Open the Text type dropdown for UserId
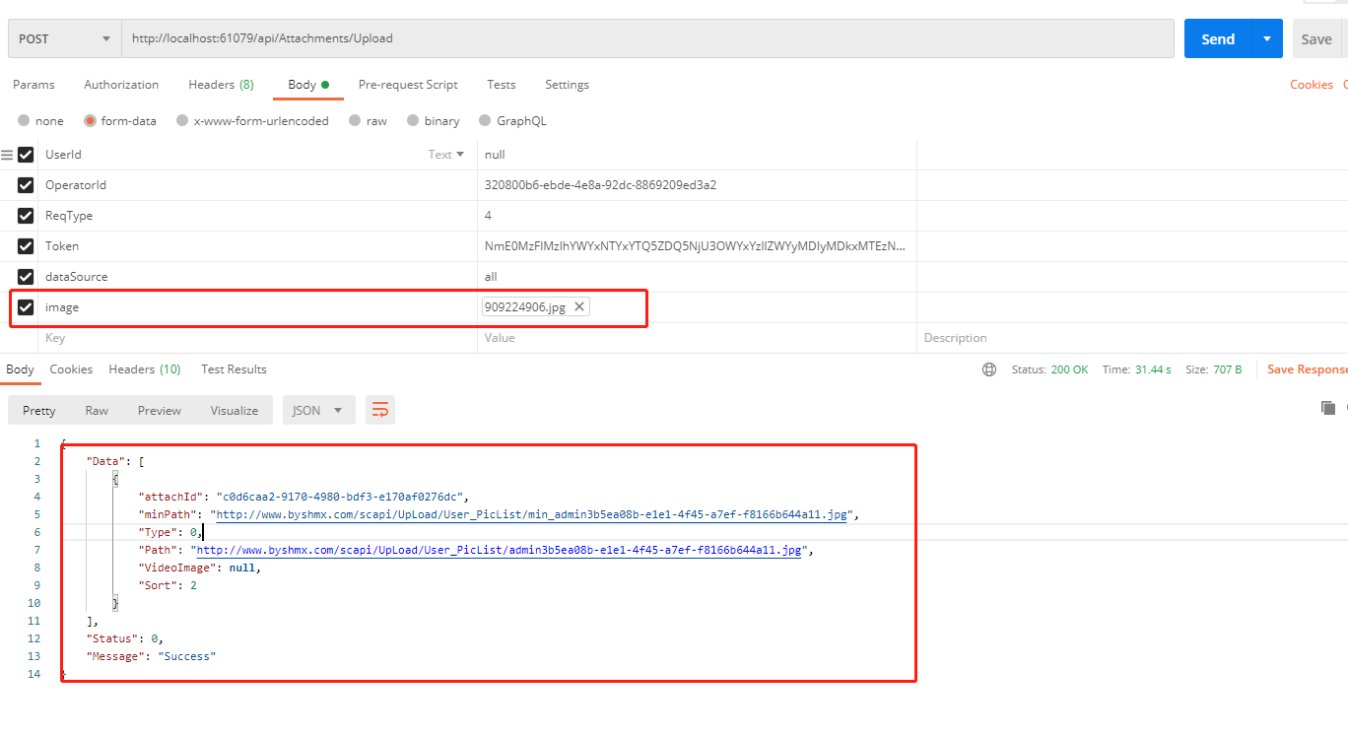 pos(446,155)
